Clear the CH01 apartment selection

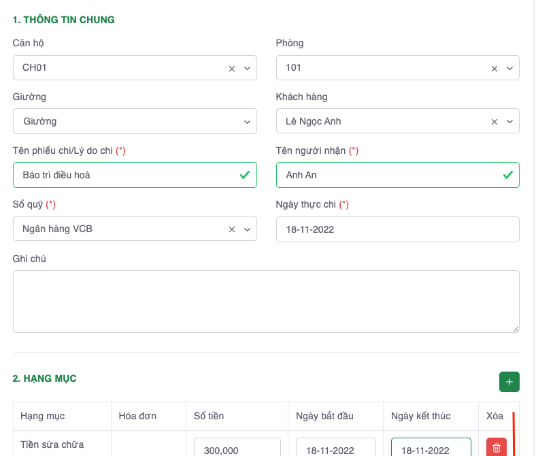[x=231, y=69]
